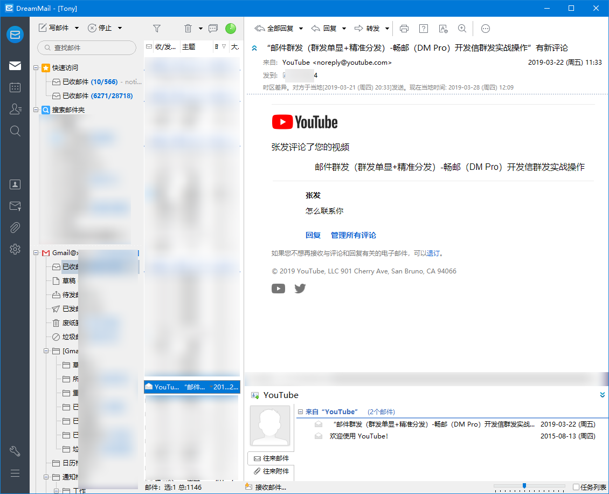The height and width of the screenshot is (494, 609).
Task: Open the 回复 dropdown arrow
Action: click(344, 29)
